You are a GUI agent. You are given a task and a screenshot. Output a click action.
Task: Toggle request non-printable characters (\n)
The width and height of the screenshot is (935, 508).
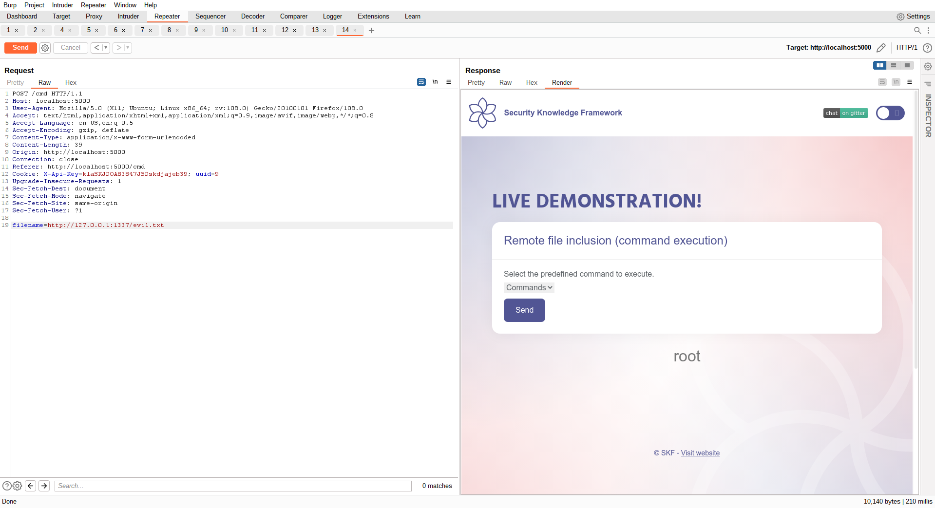435,82
